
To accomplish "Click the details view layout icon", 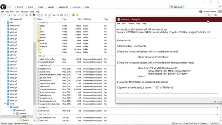I will [x=209, y=15].
